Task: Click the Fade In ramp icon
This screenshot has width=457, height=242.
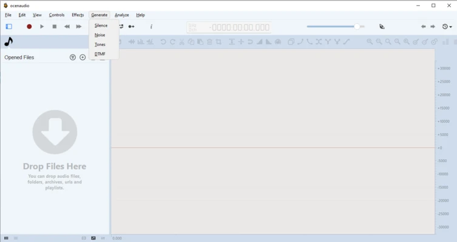Action: [259, 42]
